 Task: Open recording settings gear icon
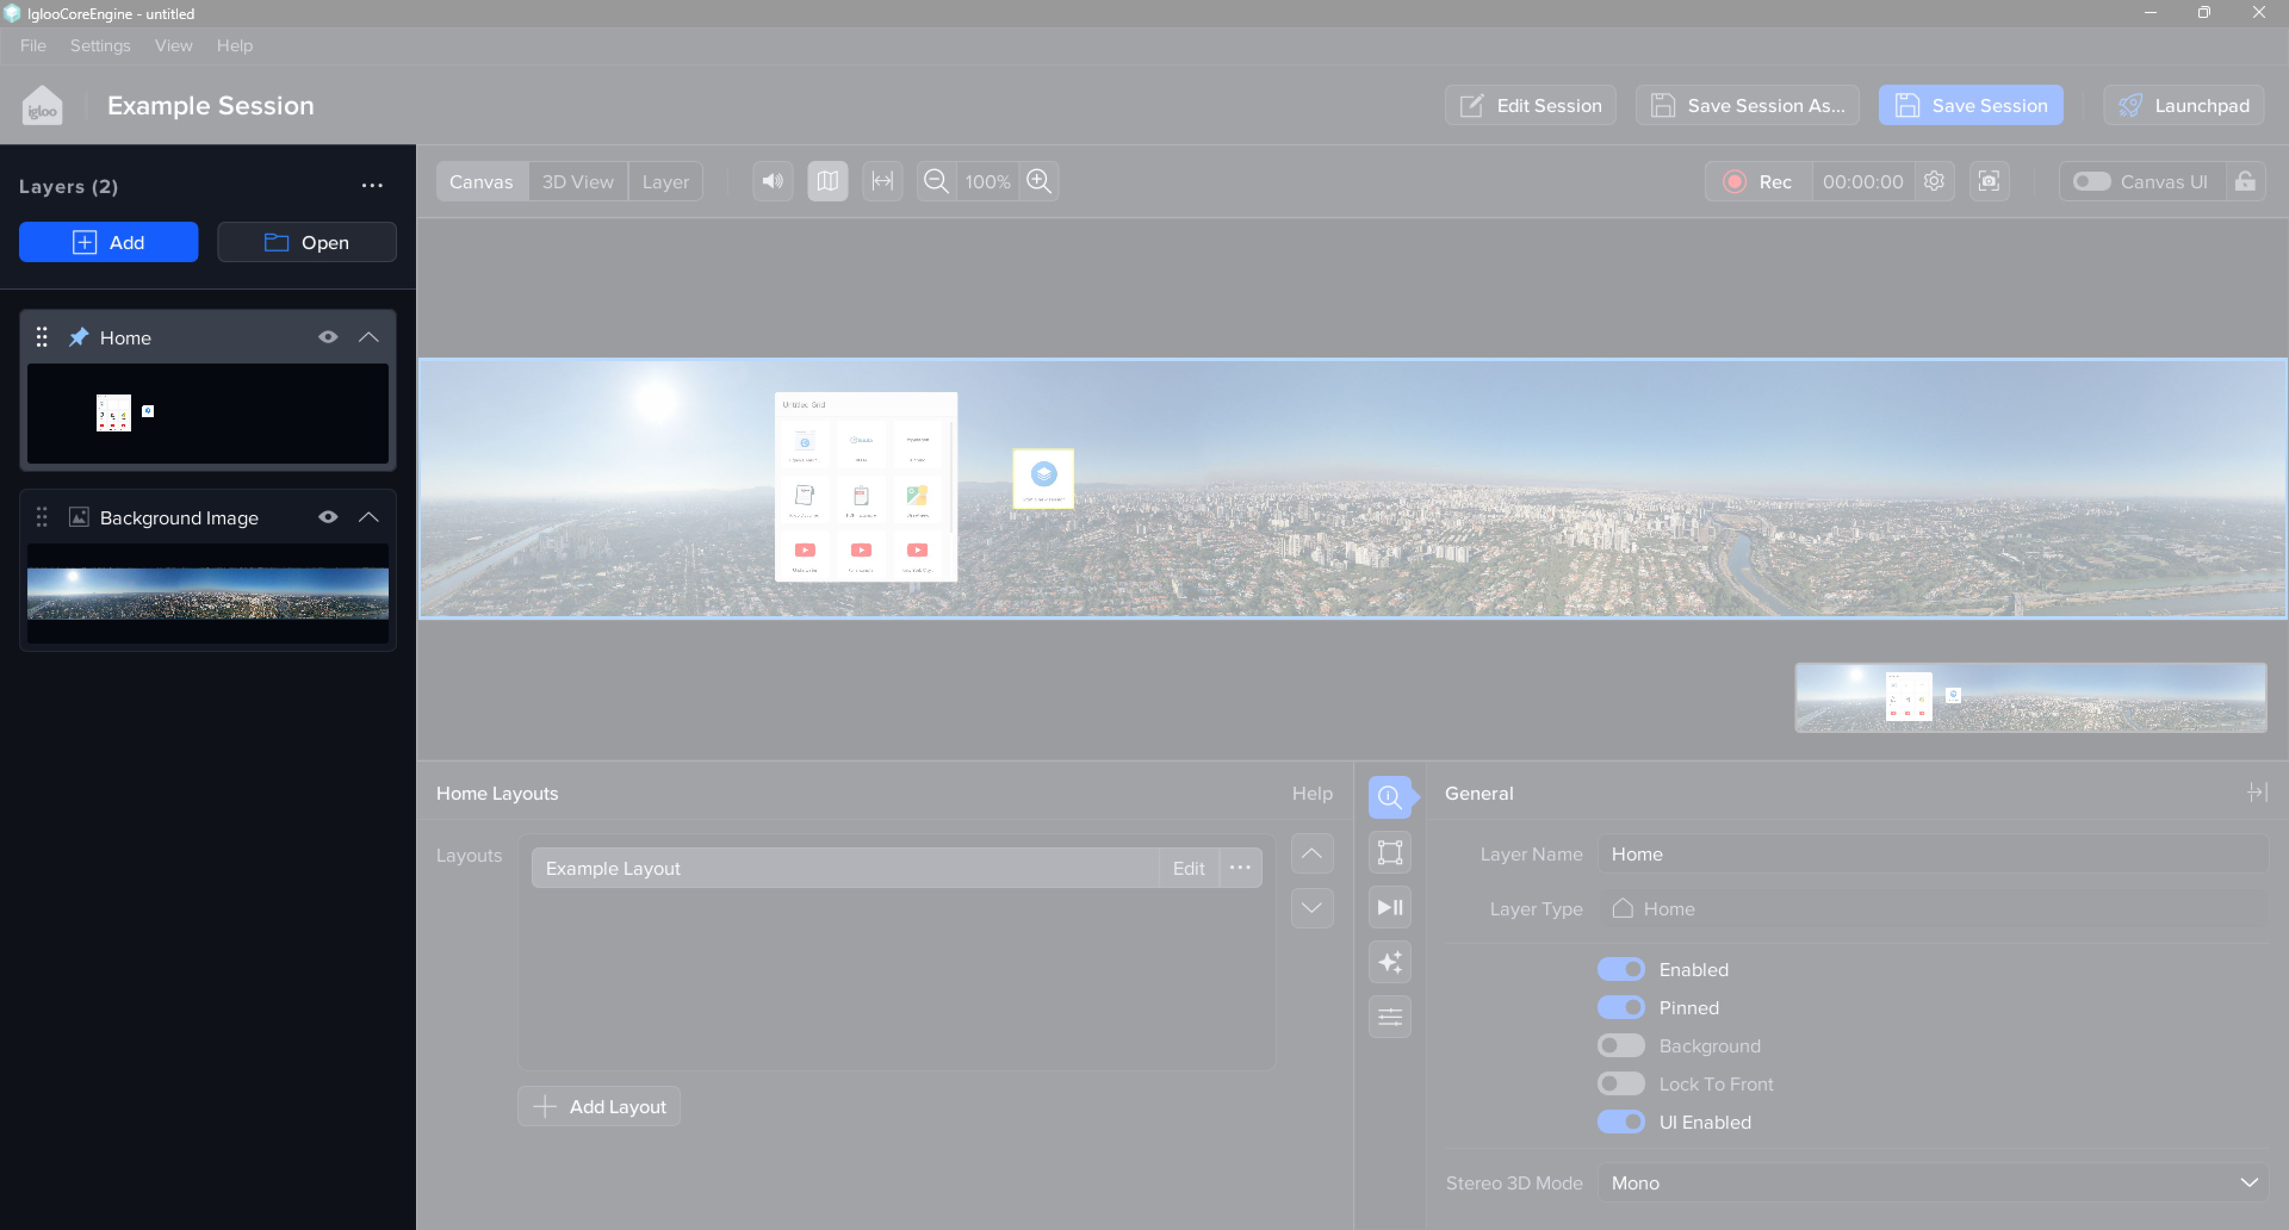(1934, 181)
